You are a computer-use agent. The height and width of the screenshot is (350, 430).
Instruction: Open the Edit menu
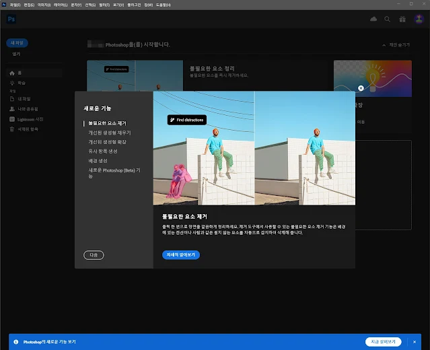(29, 5)
